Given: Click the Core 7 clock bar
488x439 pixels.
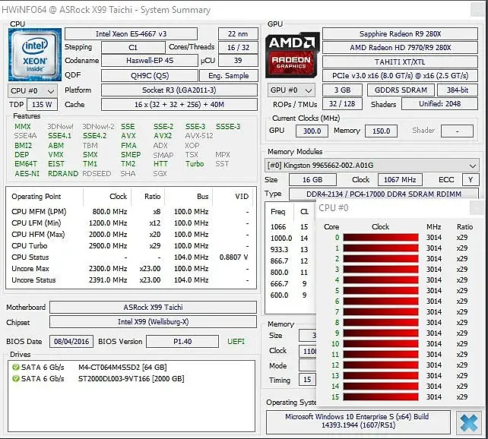Looking at the screenshot, I should (381, 312).
